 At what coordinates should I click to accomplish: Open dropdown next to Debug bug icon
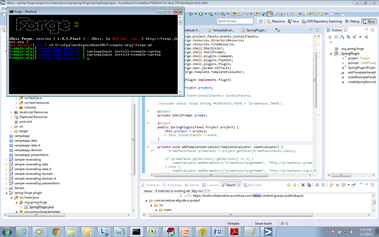pos(196,14)
